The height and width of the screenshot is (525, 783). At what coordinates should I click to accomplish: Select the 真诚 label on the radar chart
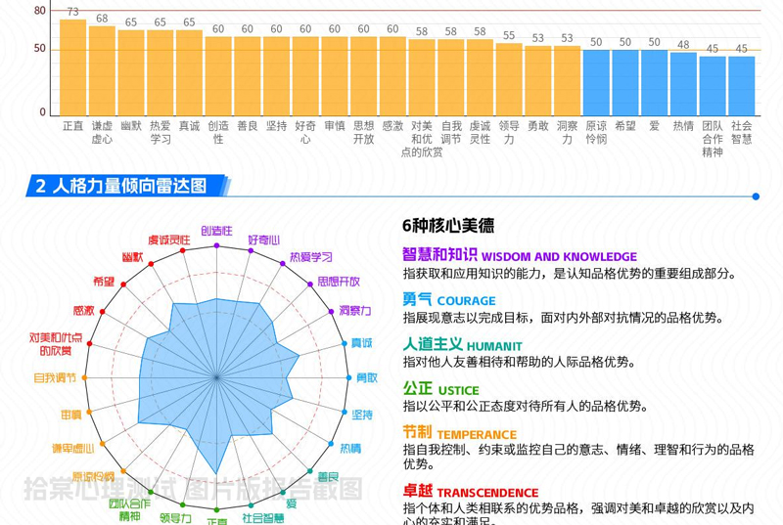point(361,343)
